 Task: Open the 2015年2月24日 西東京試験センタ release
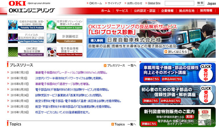click(x=69, y=95)
